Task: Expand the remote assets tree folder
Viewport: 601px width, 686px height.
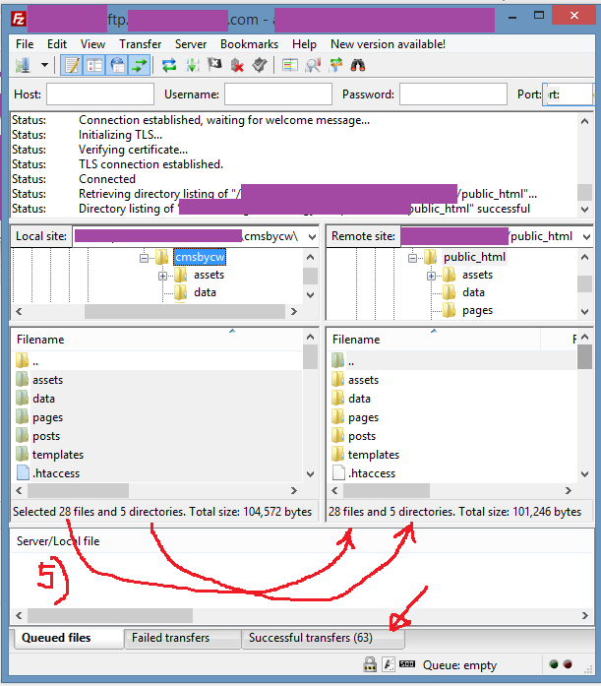Action: click(x=431, y=276)
